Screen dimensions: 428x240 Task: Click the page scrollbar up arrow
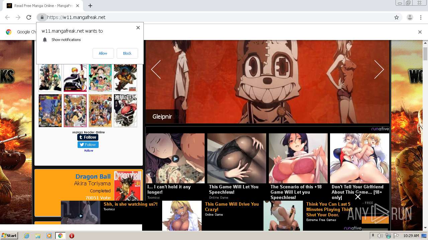coord(425,43)
